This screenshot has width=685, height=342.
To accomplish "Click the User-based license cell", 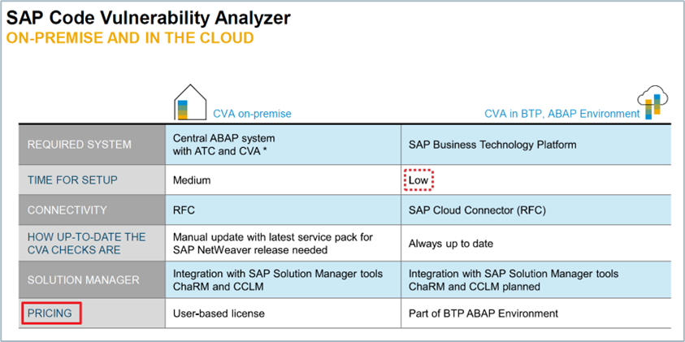I will click(x=219, y=314).
